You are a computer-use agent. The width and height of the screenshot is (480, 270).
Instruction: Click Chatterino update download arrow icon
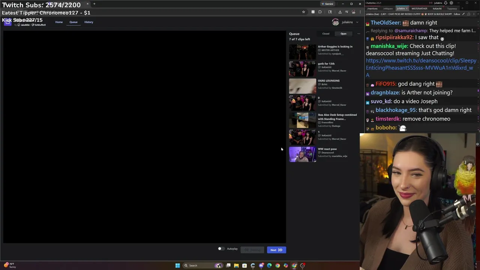point(445,3)
